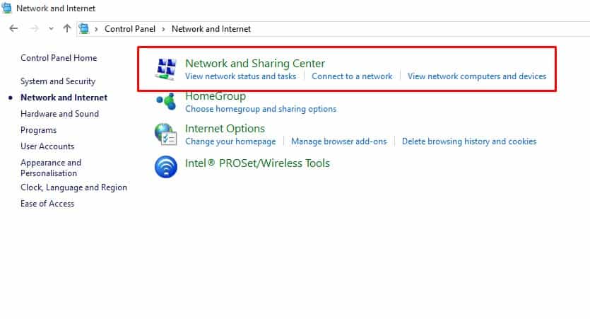This screenshot has width=590, height=319.
Task: Choose homegroup and sharing options
Action: tap(260, 109)
